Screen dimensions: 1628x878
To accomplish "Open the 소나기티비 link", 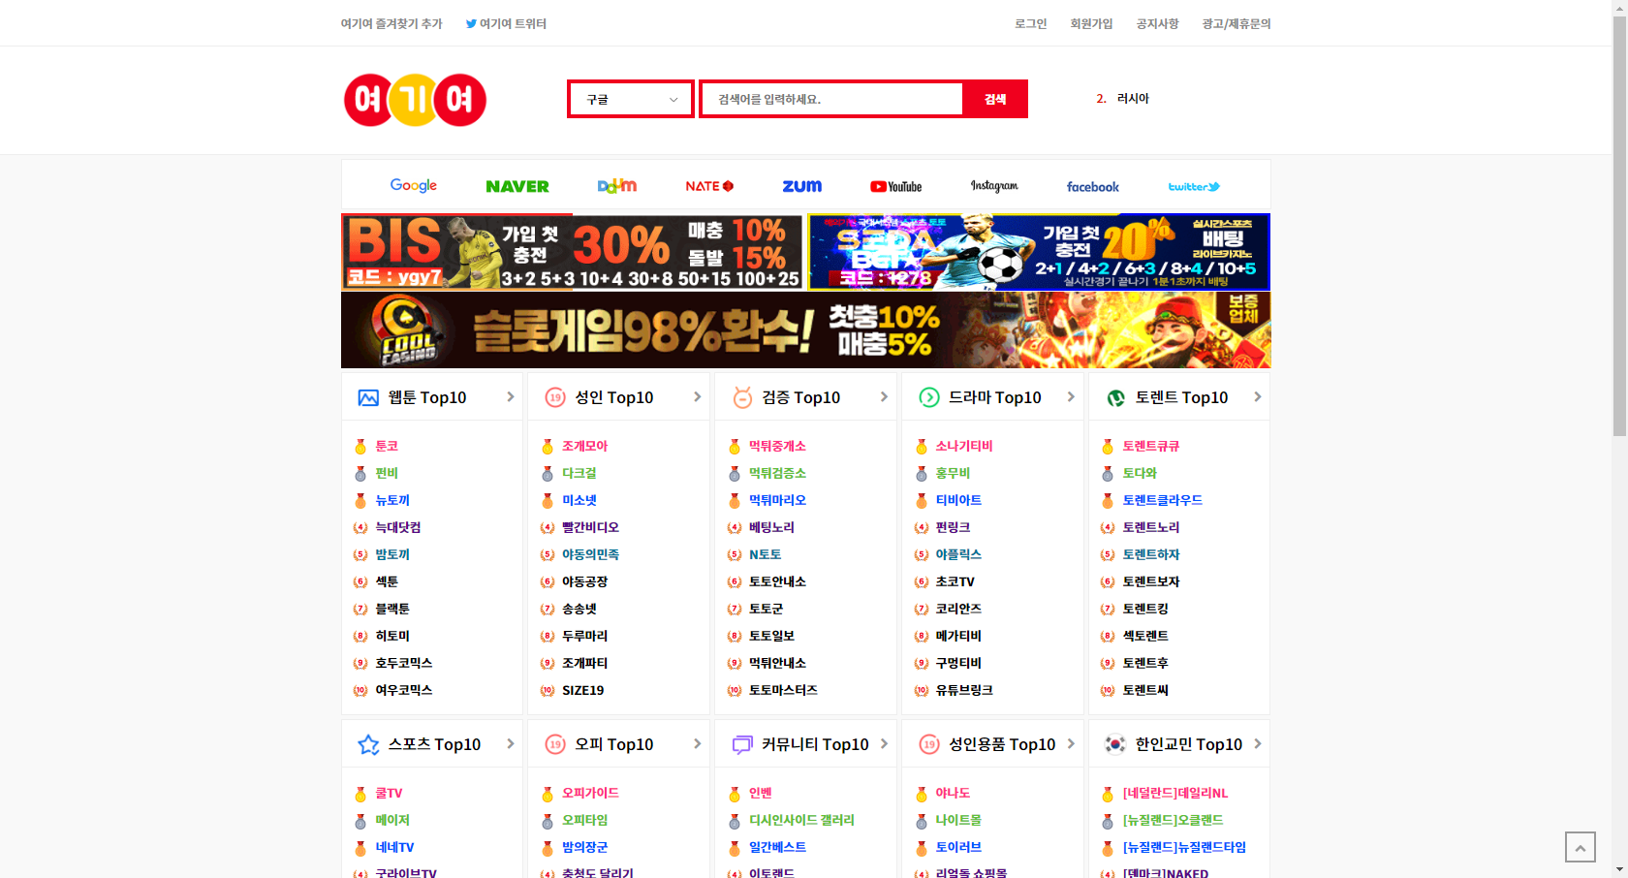I will click(964, 446).
